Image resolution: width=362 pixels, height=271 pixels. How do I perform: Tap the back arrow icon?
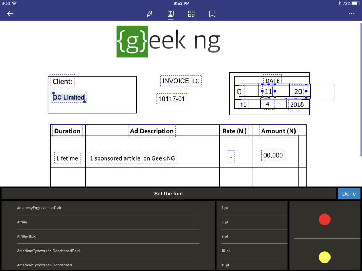tap(10, 14)
